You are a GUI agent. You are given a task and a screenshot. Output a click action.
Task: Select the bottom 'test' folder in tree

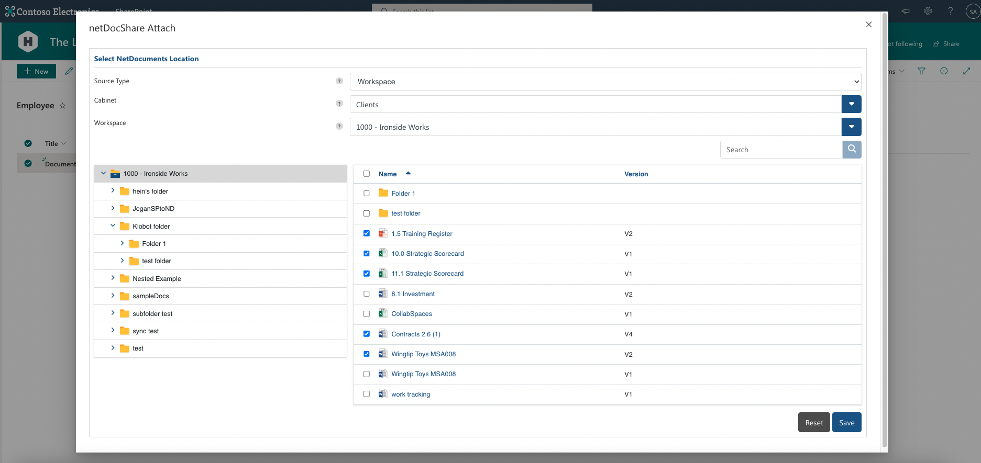pyautogui.click(x=138, y=348)
